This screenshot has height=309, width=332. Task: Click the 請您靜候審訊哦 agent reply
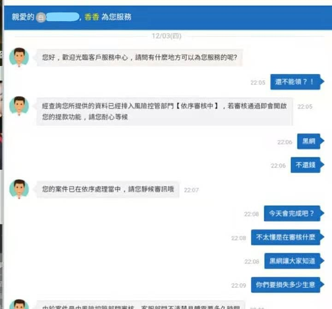click(x=108, y=189)
